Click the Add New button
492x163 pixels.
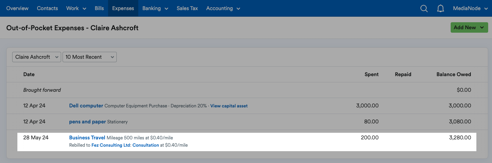(x=469, y=27)
